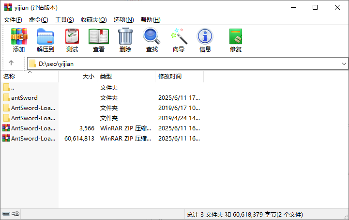Click the date 2019/4/24 14... cell
The width and height of the screenshot is (349, 220).
point(179,118)
